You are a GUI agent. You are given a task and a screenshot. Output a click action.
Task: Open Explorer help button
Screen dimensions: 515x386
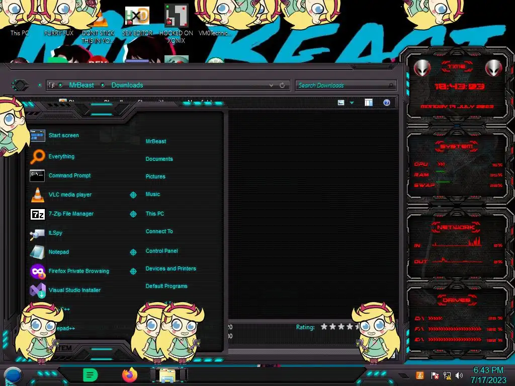coord(387,103)
